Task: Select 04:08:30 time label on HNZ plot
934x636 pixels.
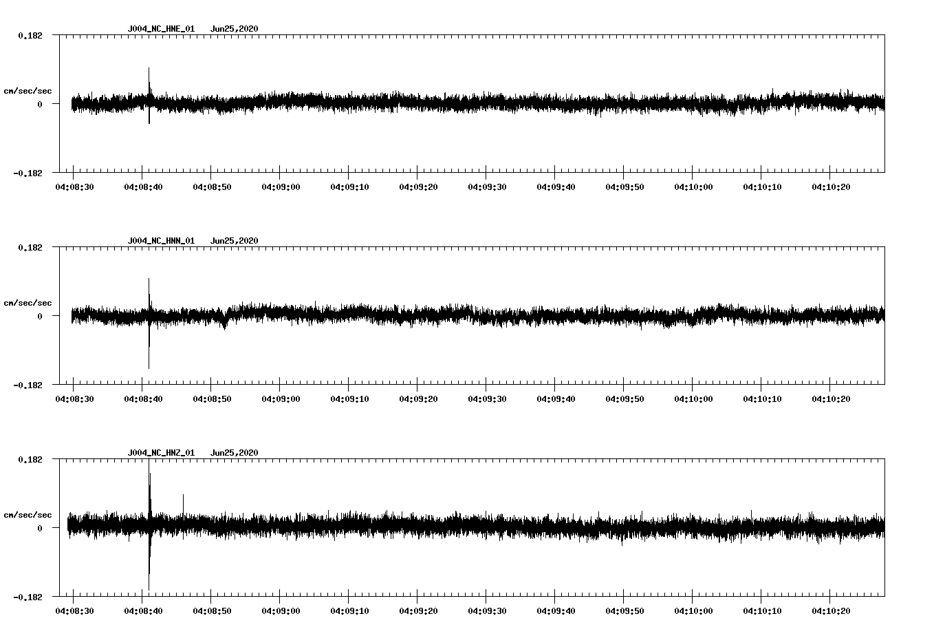Action: coord(73,611)
